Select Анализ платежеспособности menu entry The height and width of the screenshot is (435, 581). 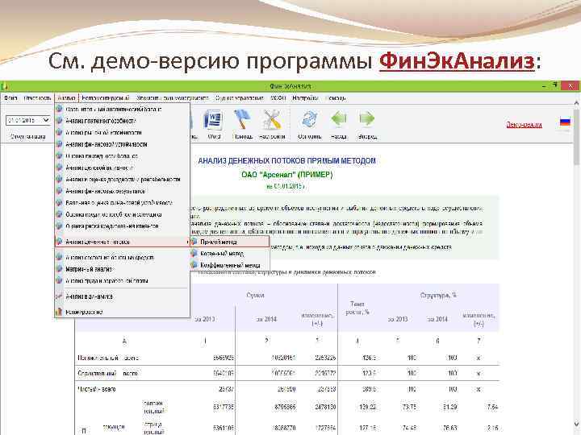[x=123, y=121]
